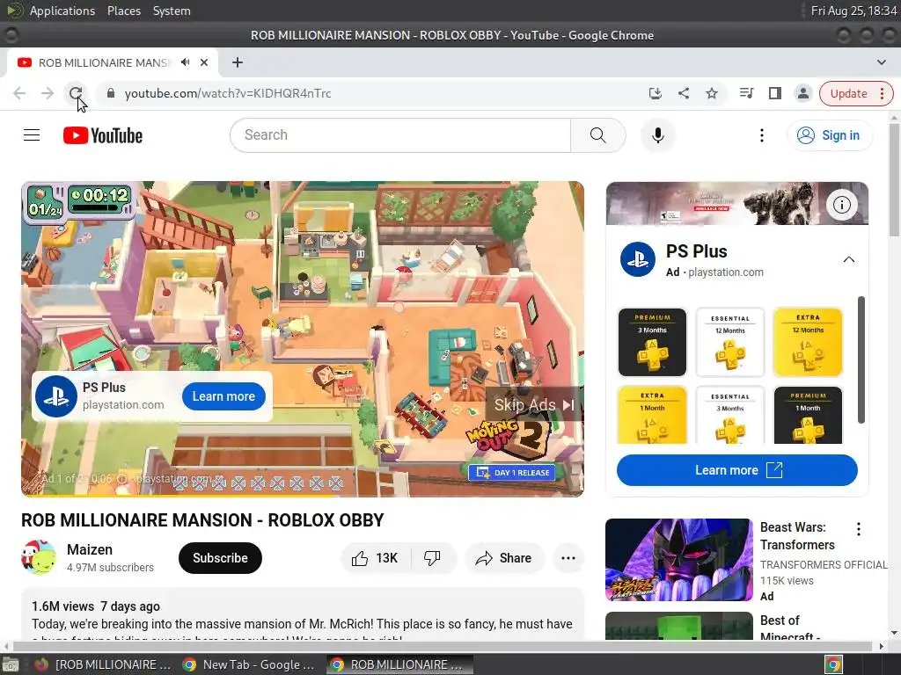Click the magnifier search button
This screenshot has height=675, width=901.
[598, 135]
